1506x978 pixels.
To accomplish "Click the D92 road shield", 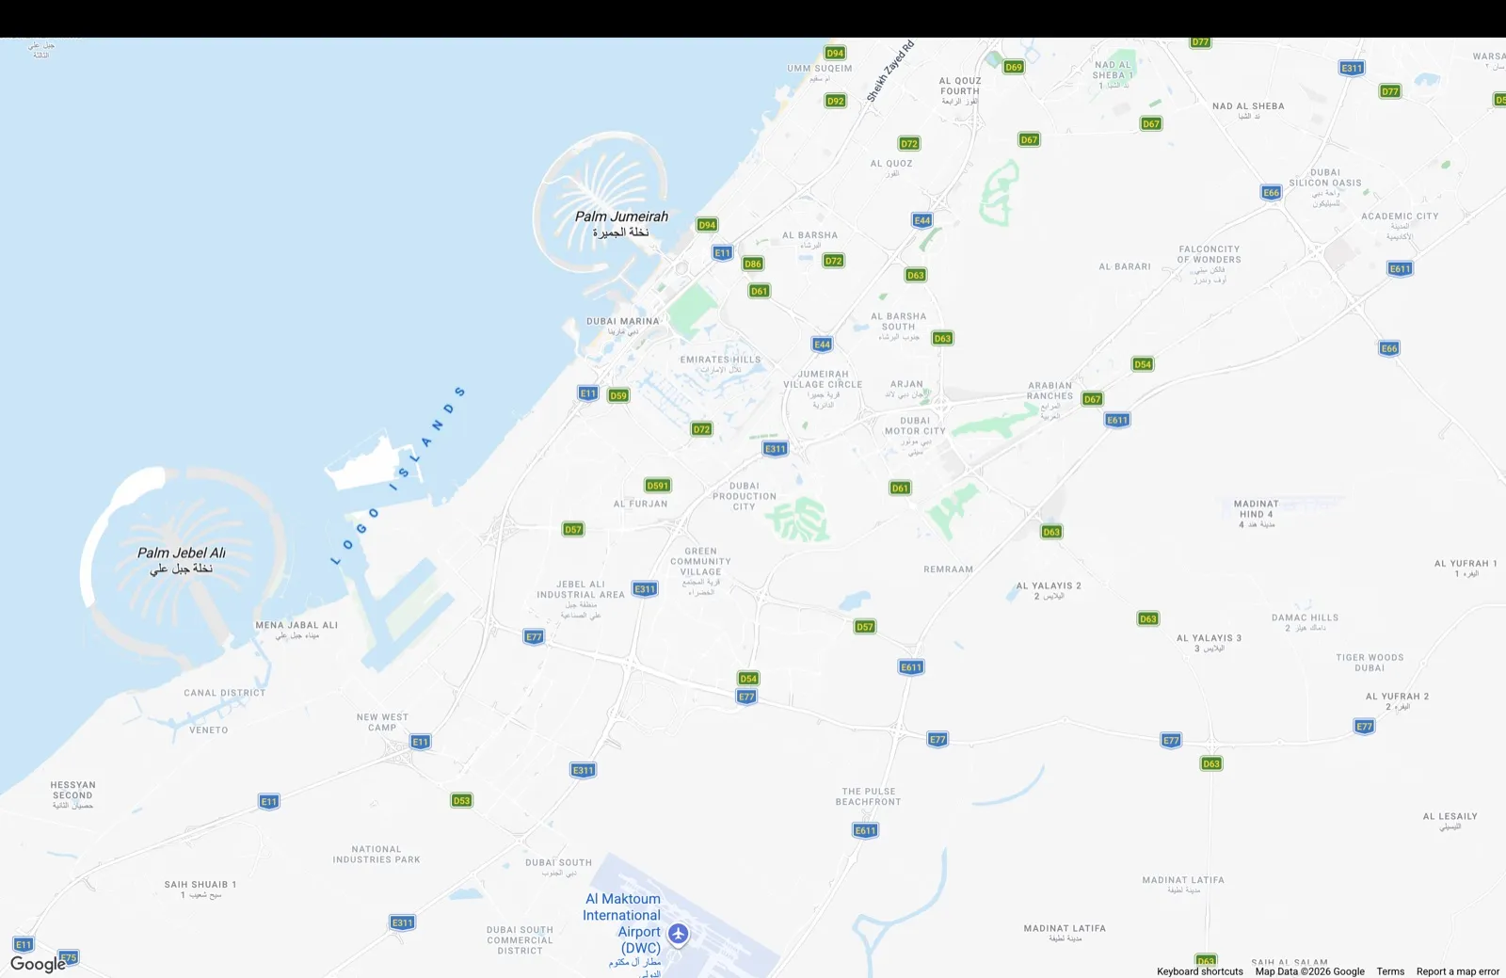I will click(835, 101).
